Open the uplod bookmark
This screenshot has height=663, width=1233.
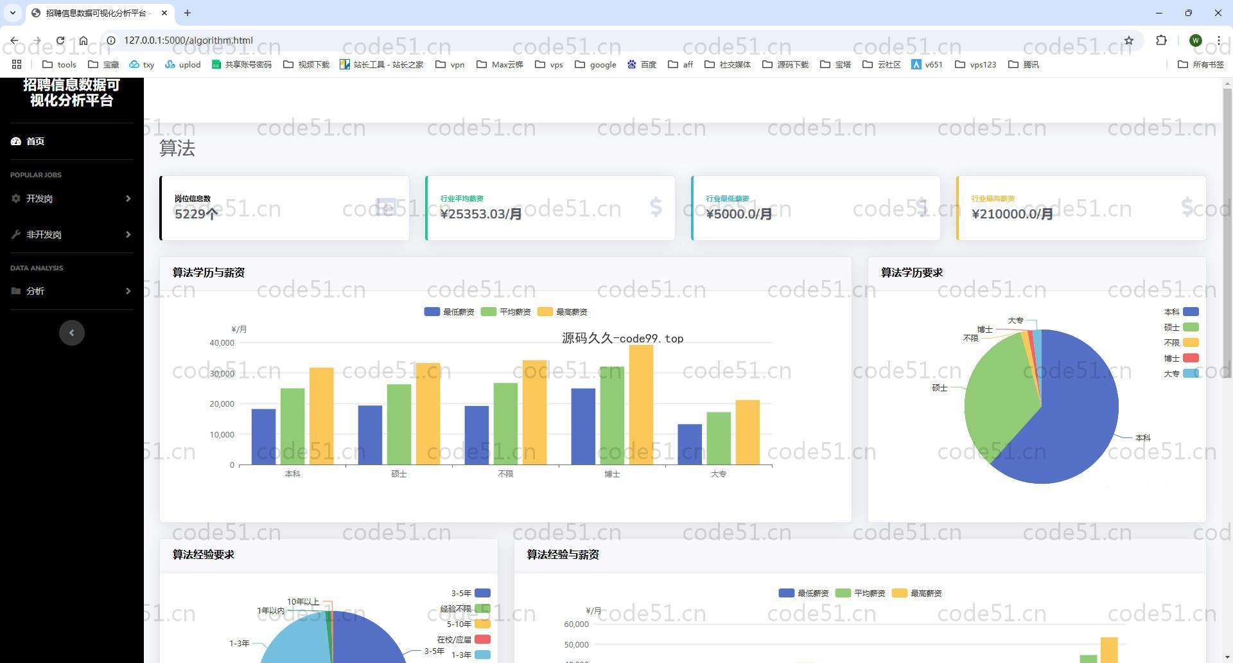183,64
